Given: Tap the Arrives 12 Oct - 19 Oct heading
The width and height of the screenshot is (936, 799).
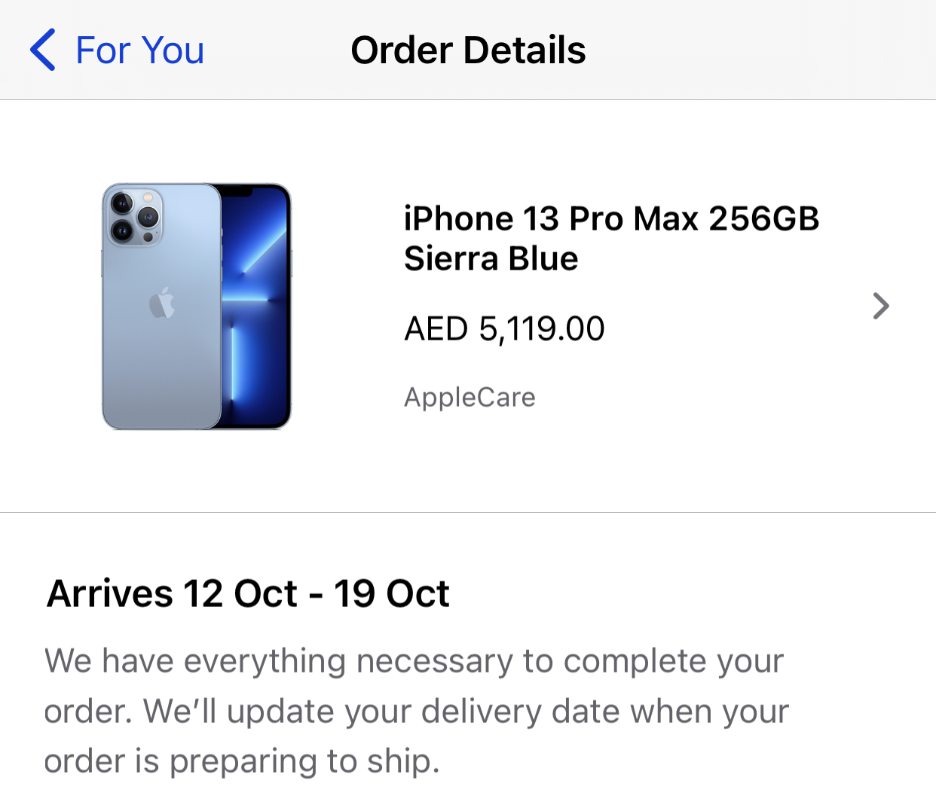Looking at the screenshot, I should [248, 593].
